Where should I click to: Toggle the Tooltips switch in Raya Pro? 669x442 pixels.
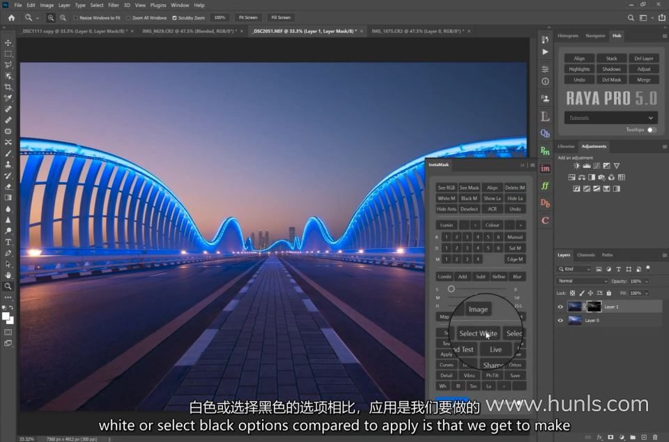point(652,130)
